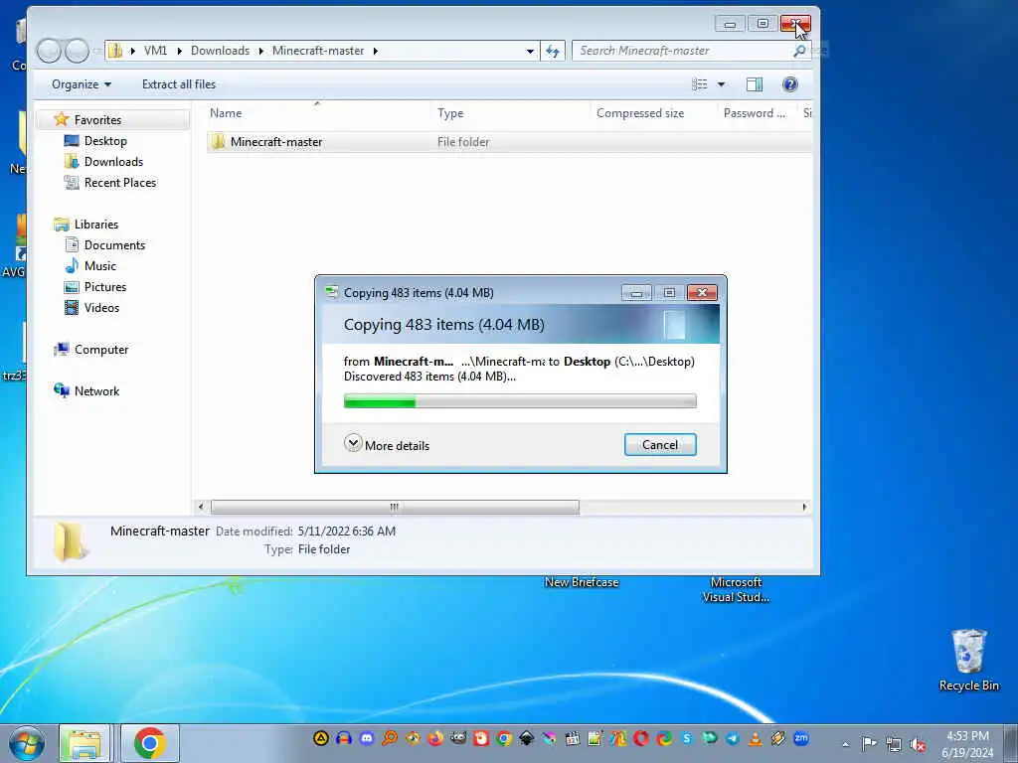This screenshot has width=1018, height=763.
Task: Open Inkscape from the taskbar
Action: 527,738
